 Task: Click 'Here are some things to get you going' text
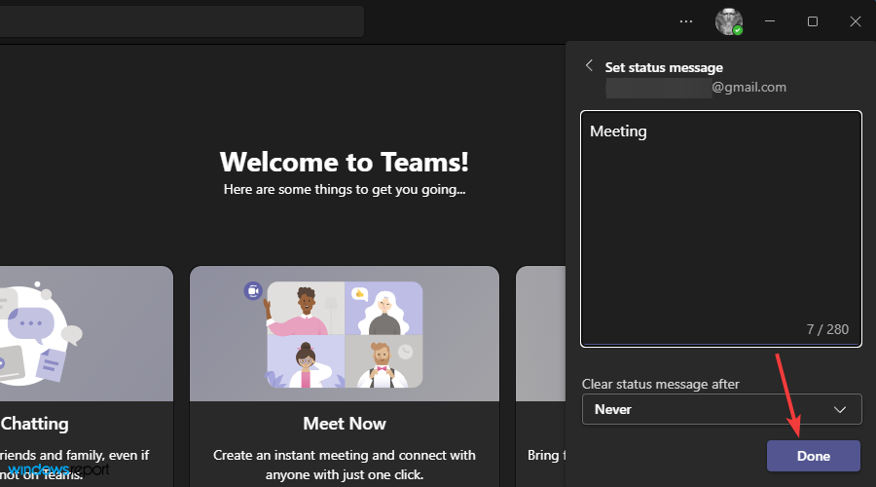[345, 190]
